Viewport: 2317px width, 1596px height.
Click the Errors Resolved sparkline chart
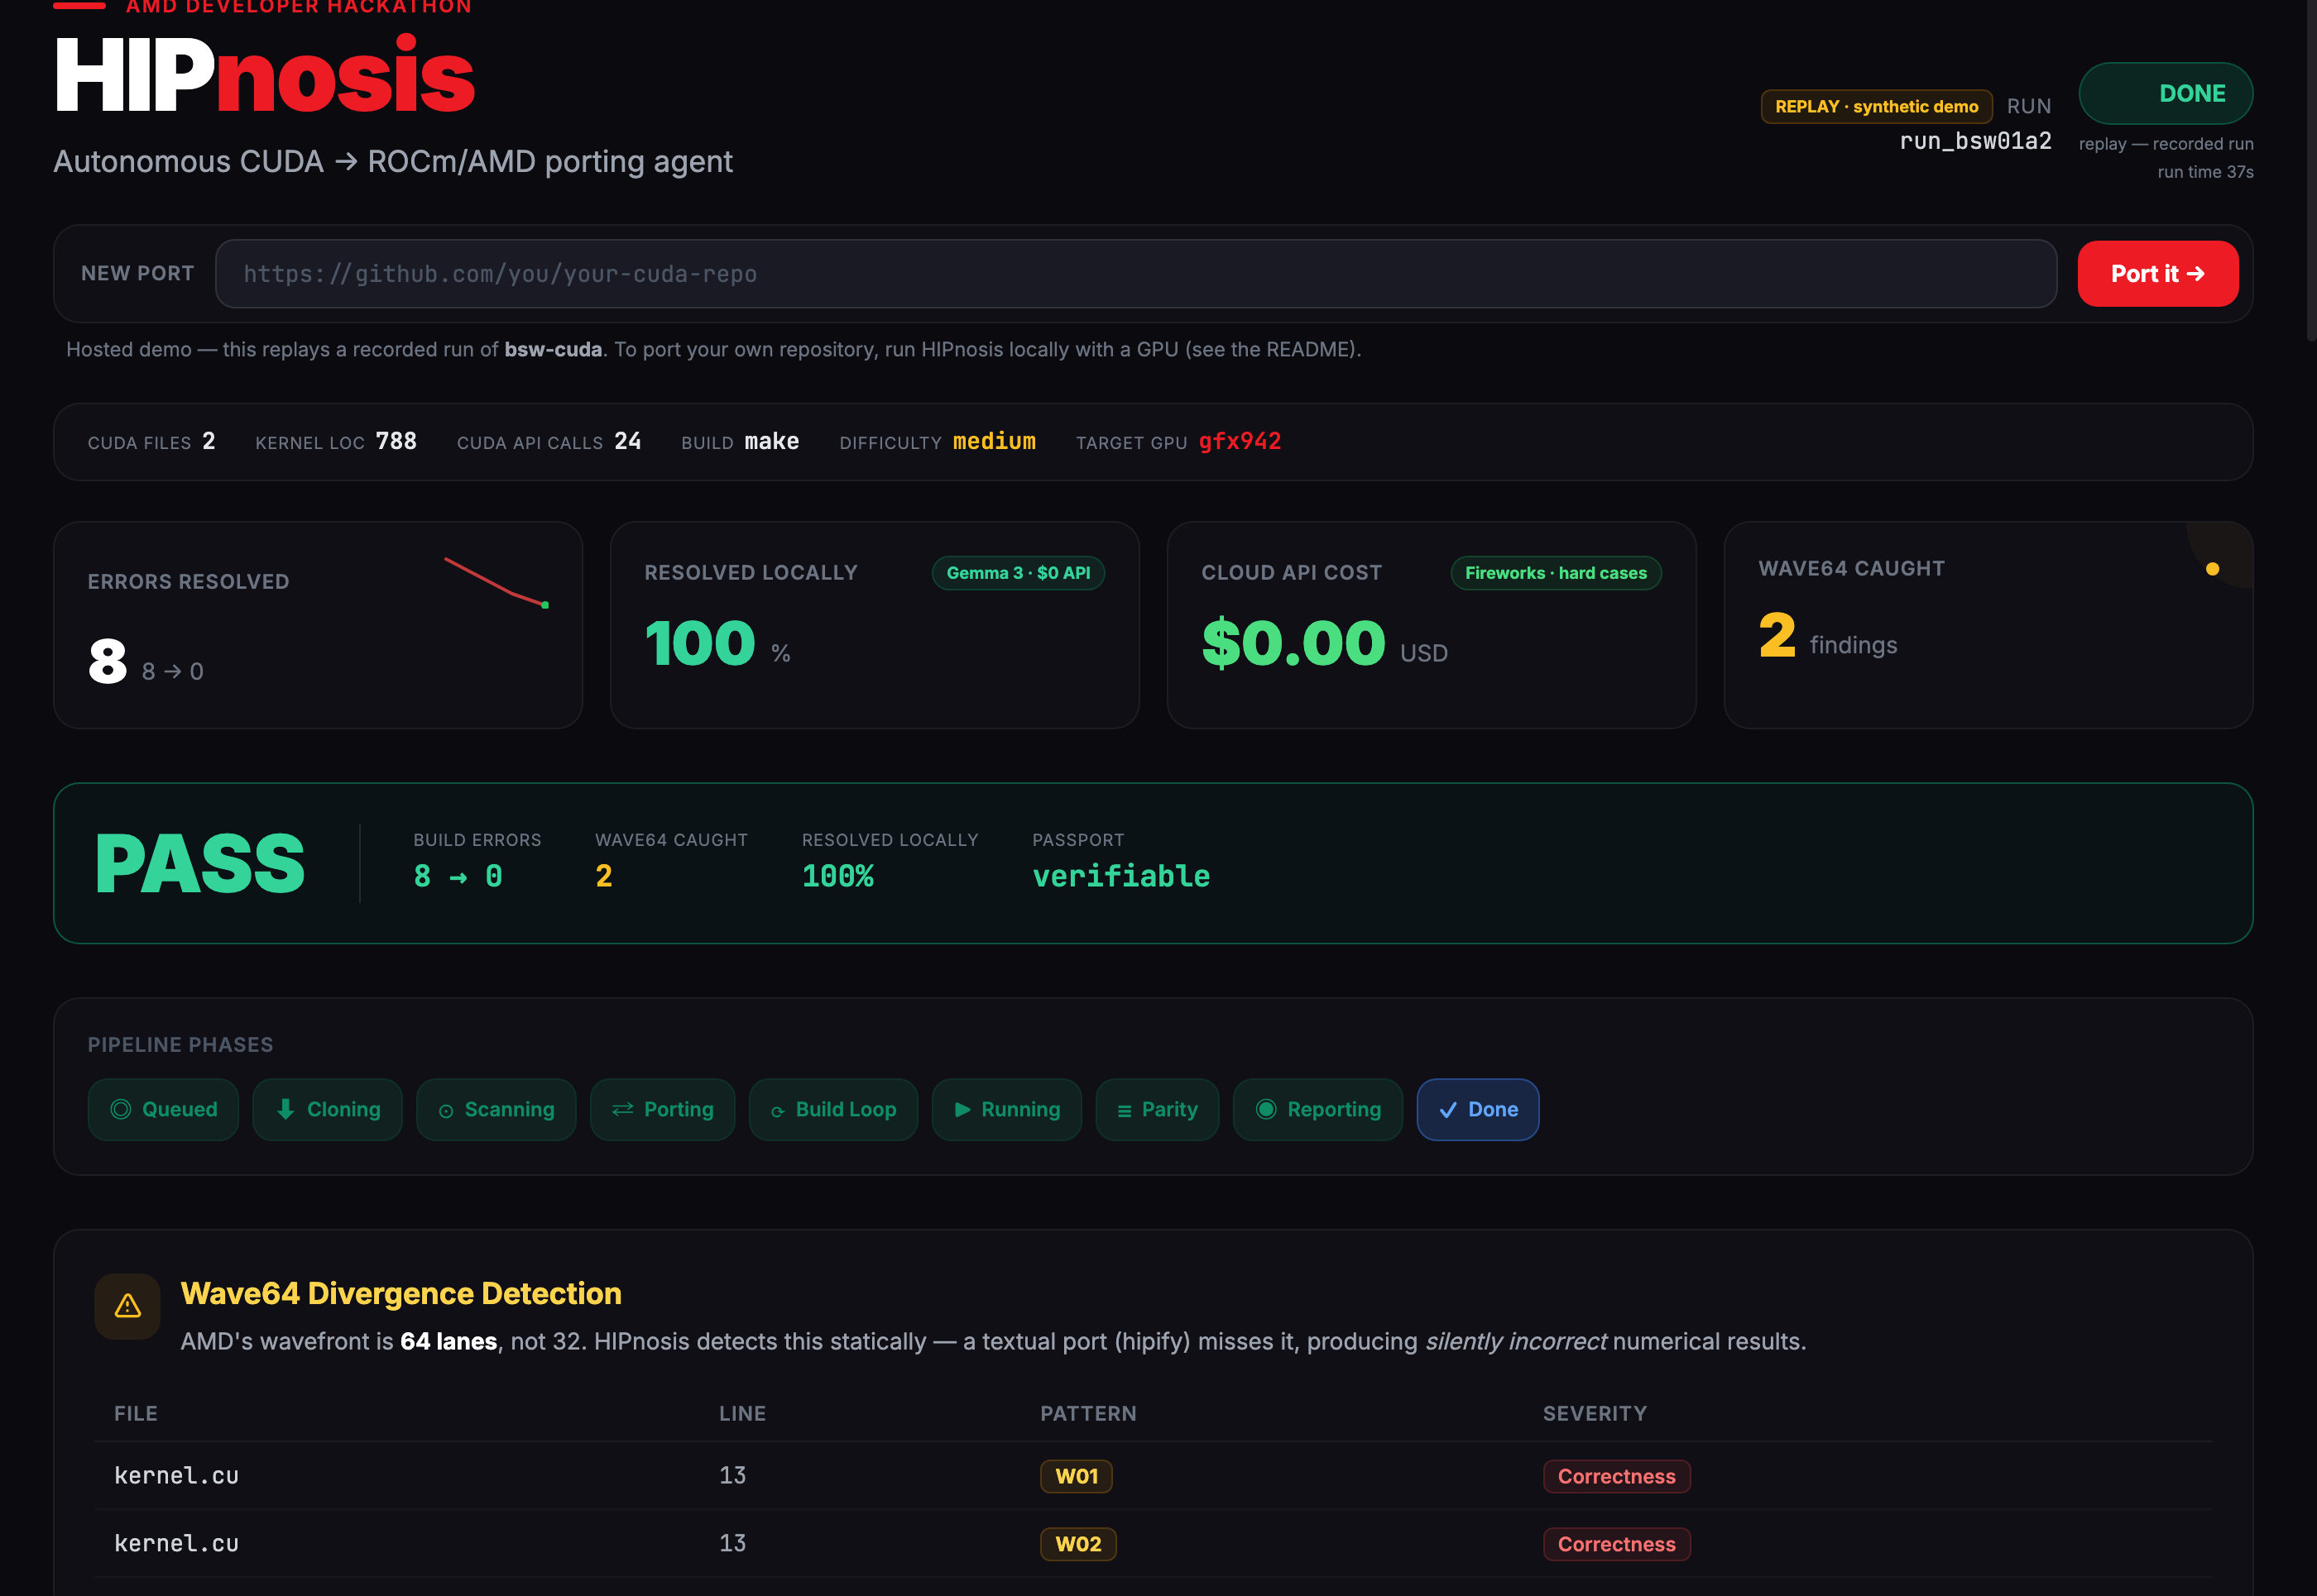point(496,582)
